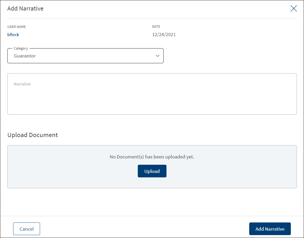Click the Upload Document heading

tap(33, 135)
